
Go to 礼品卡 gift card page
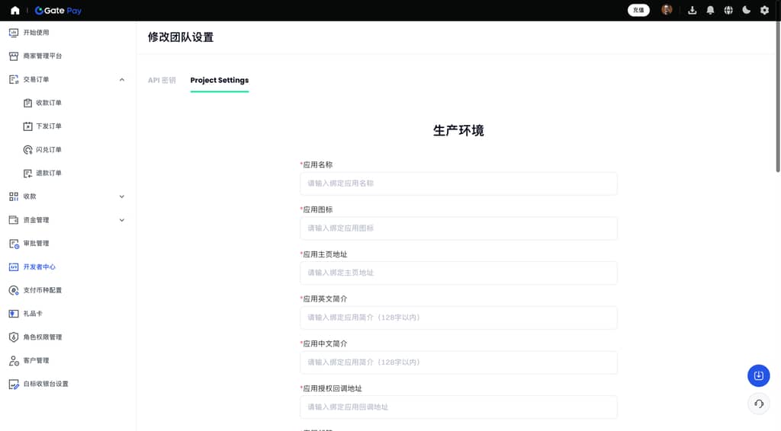[x=33, y=314]
